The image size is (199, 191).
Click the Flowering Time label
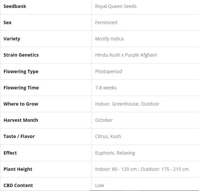tap(21, 88)
